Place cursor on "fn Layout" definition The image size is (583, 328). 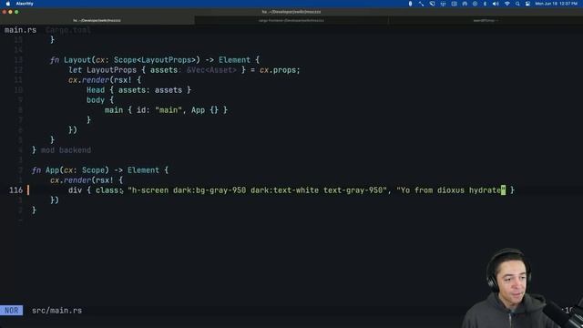(x=71, y=60)
